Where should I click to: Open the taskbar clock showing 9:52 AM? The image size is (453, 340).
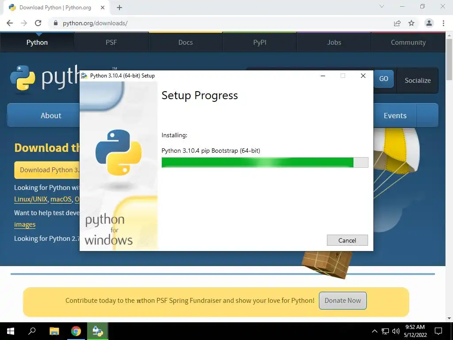415,331
